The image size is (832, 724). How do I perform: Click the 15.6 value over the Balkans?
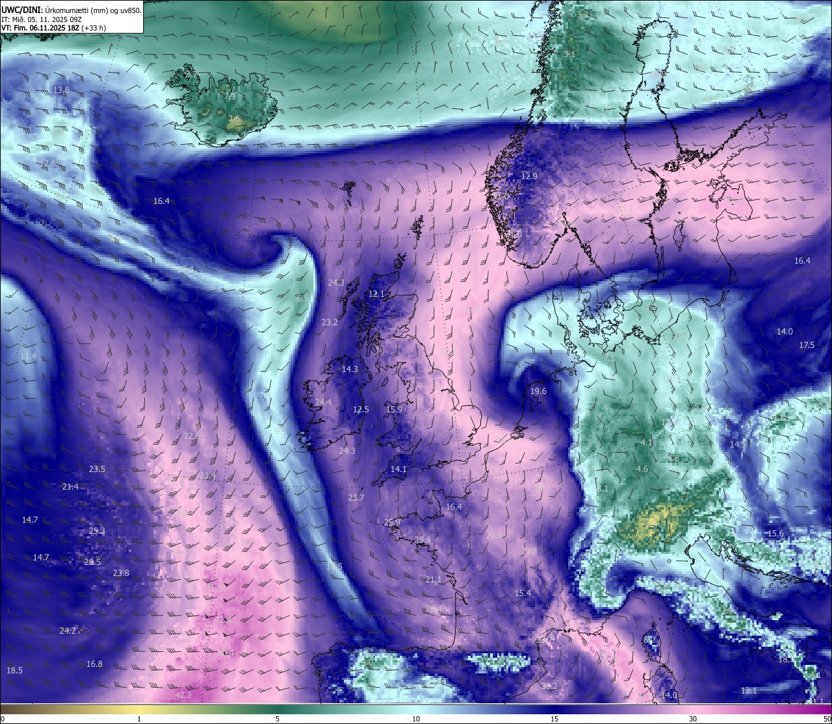click(x=775, y=534)
